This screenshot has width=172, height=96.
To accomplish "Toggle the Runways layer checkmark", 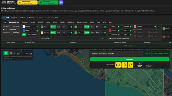I will [x=131, y=27].
